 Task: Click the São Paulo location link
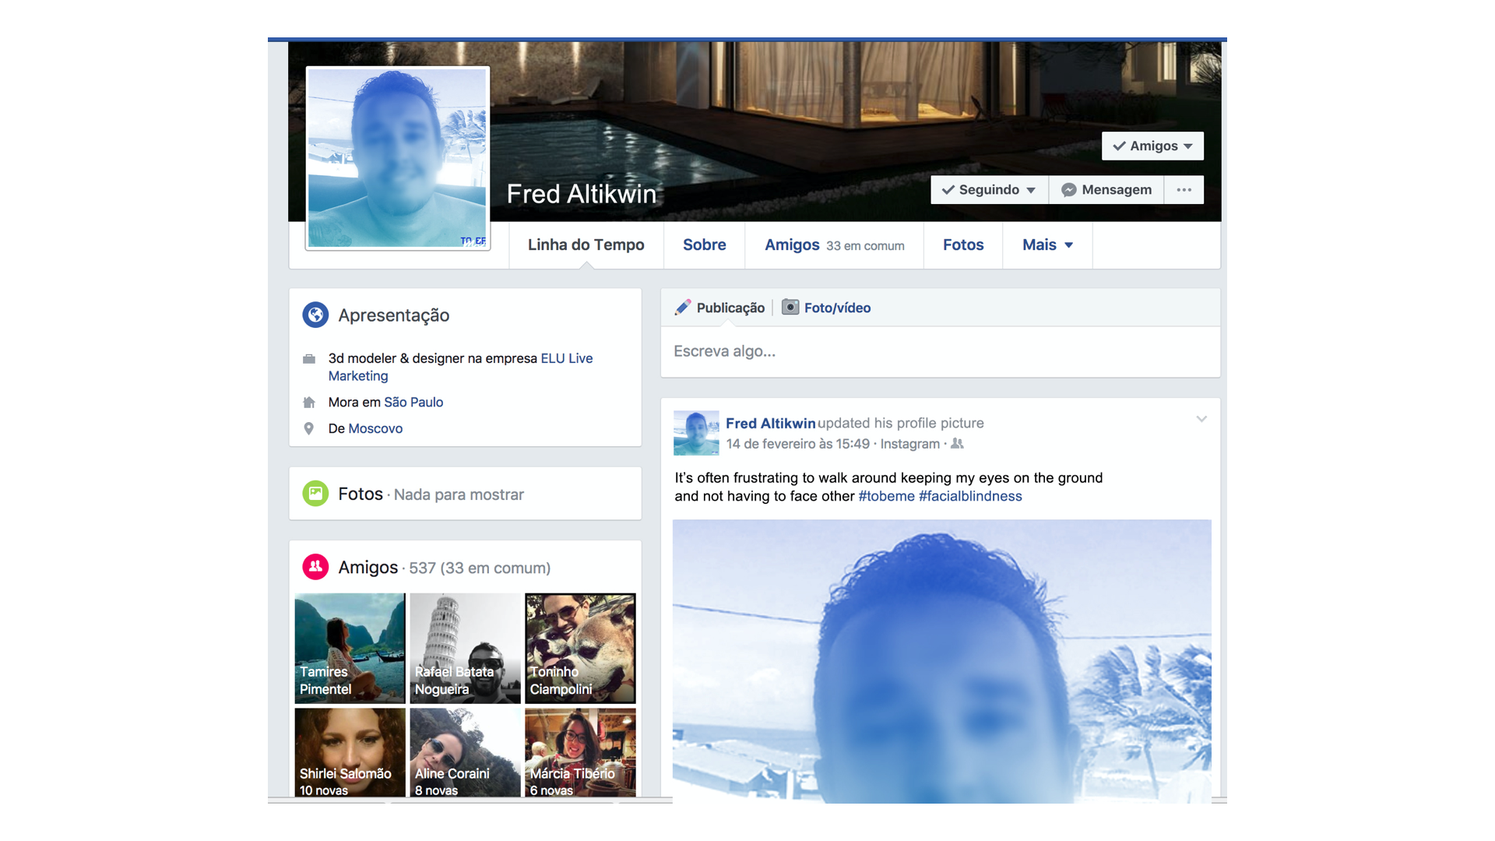coord(413,403)
